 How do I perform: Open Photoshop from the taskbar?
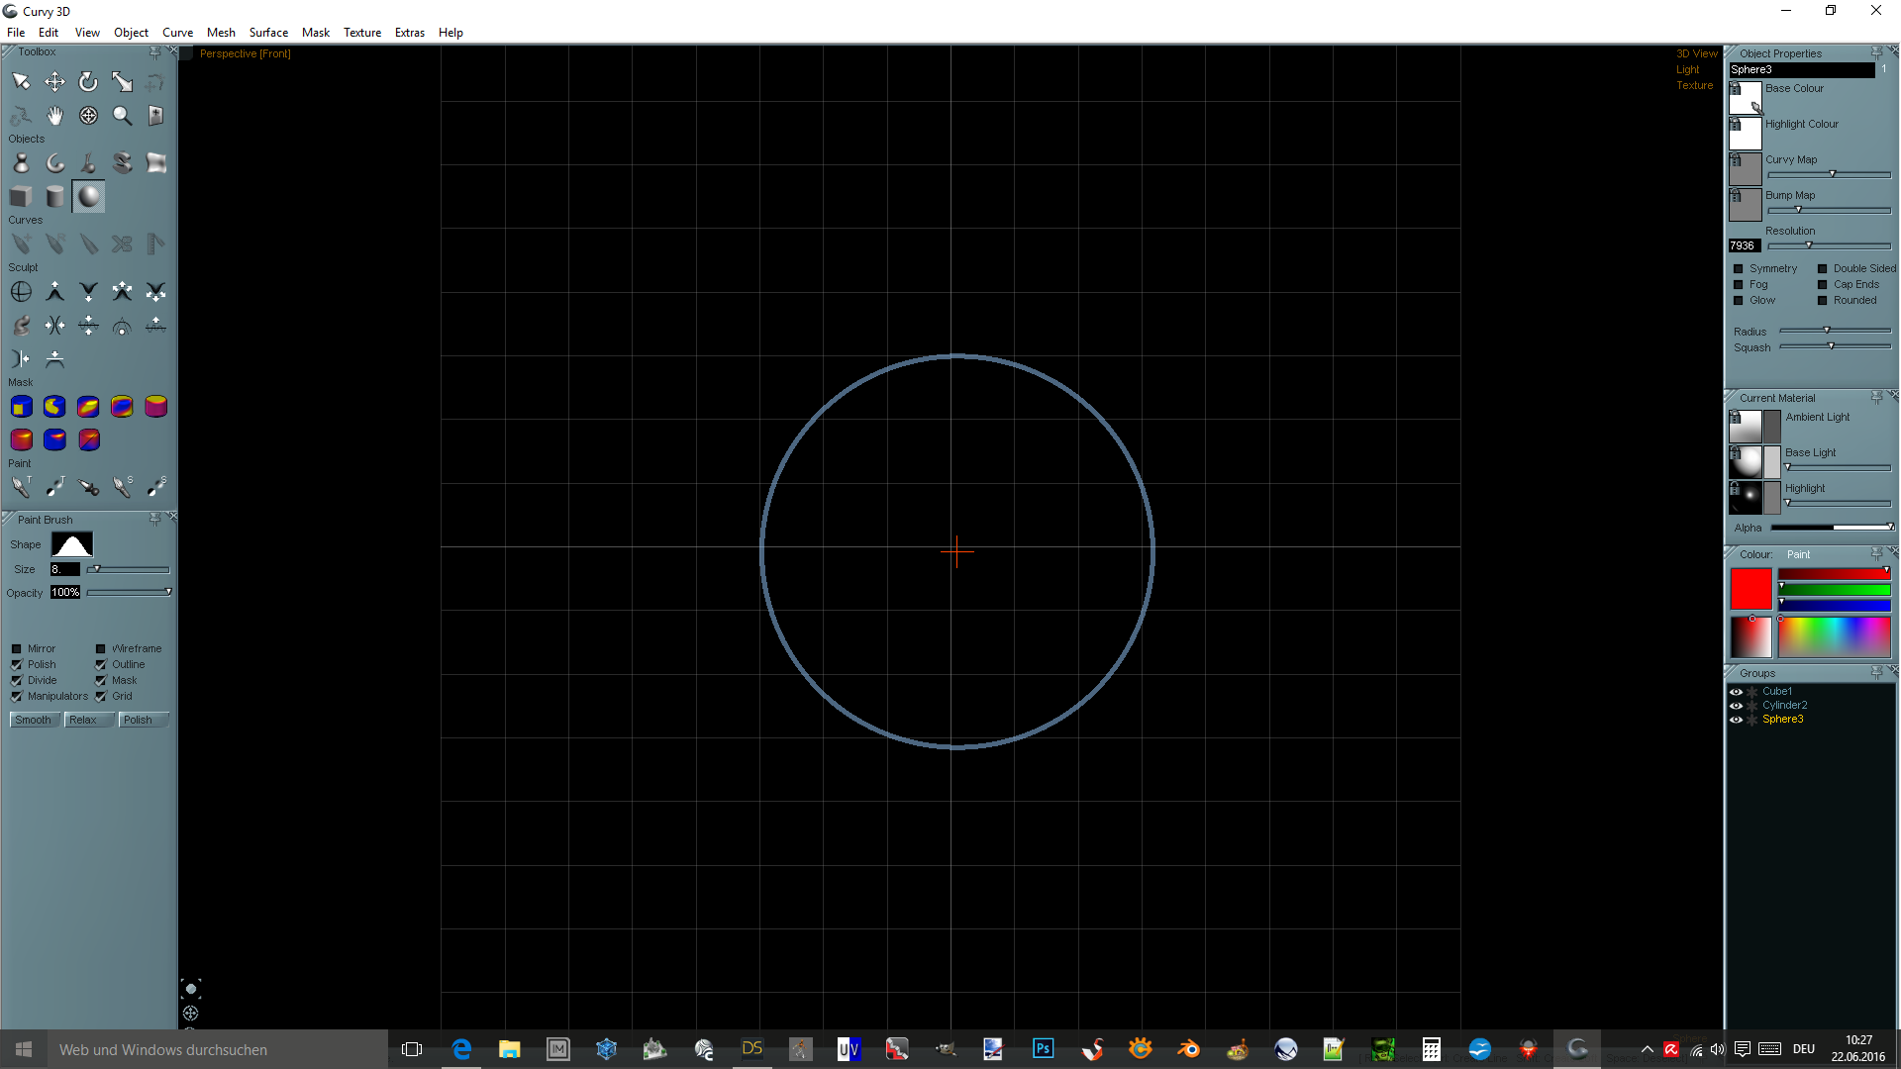click(x=1043, y=1049)
